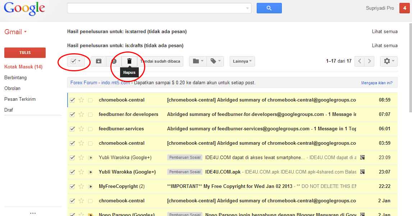Viewport: 412px width, 216px height.
Task: Click importance marker on Yubli Warokka 23:07 row
Action: 90,172
